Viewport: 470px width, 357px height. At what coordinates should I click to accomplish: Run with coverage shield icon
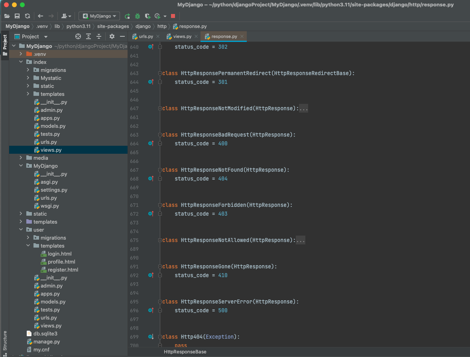point(147,16)
